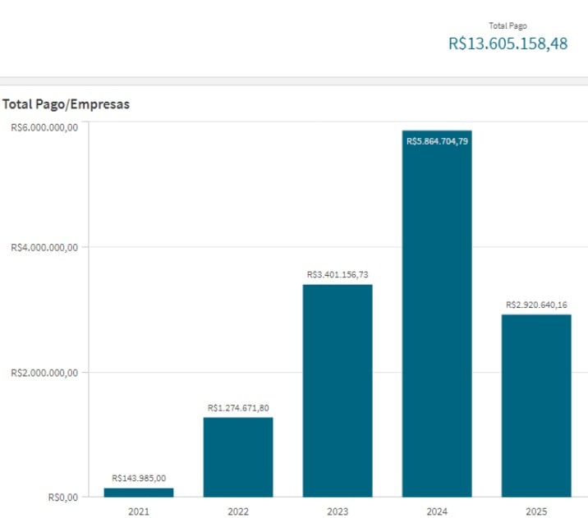Image resolution: width=588 pixels, height=518 pixels.
Task: Click the R$4.000.000,00 y-axis label
Action: (x=44, y=247)
